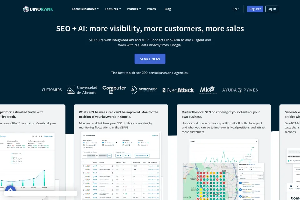Open the competitor traffic graph thumbnail
Viewport: 300px width, 200px height.
pos(27,161)
